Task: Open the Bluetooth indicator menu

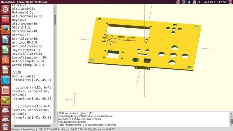Action: 189,2
